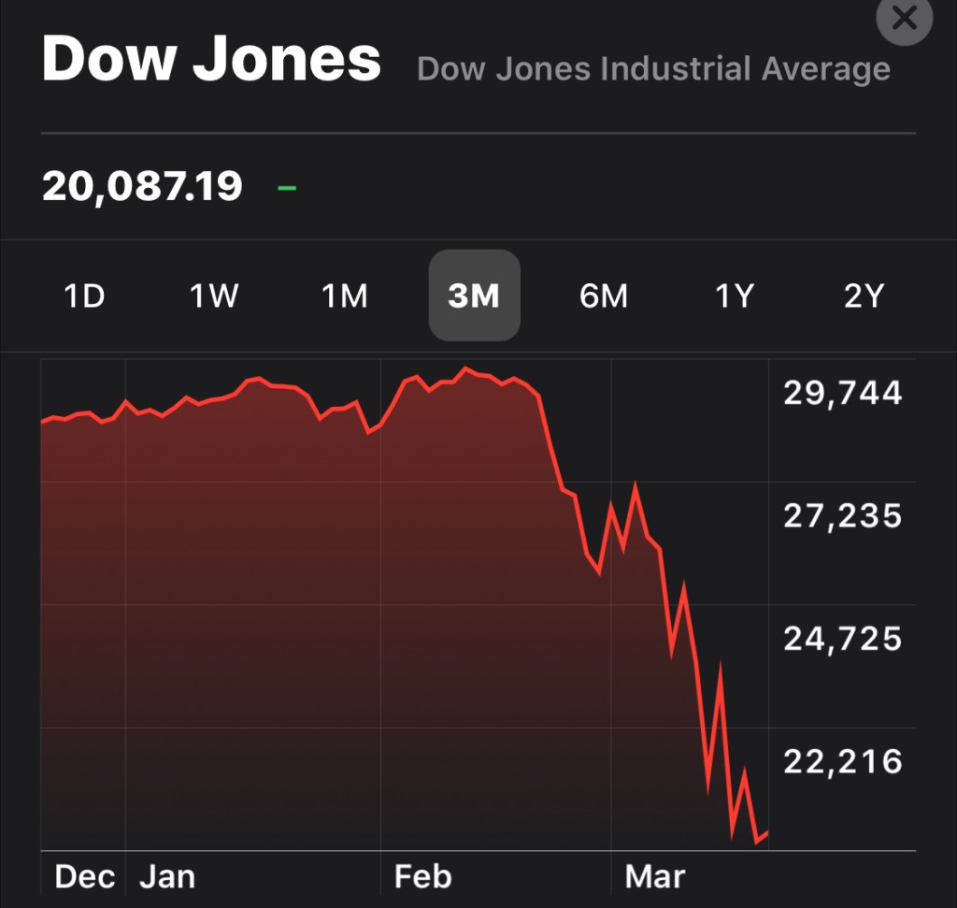Click the Jan label on time axis
Viewport: 957px width, 908px height.
tap(167, 877)
